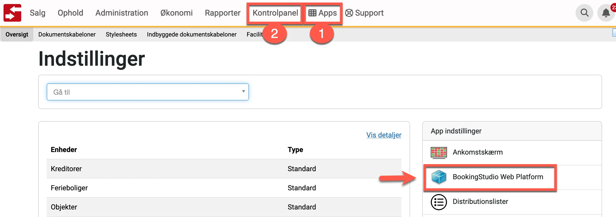Switch to the Stylesheets tab
The image size is (616, 217).
click(121, 34)
